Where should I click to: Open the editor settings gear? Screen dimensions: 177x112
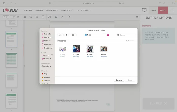137,17
